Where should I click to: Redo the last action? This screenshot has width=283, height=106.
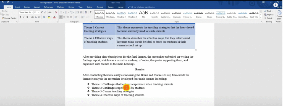point(8,2)
